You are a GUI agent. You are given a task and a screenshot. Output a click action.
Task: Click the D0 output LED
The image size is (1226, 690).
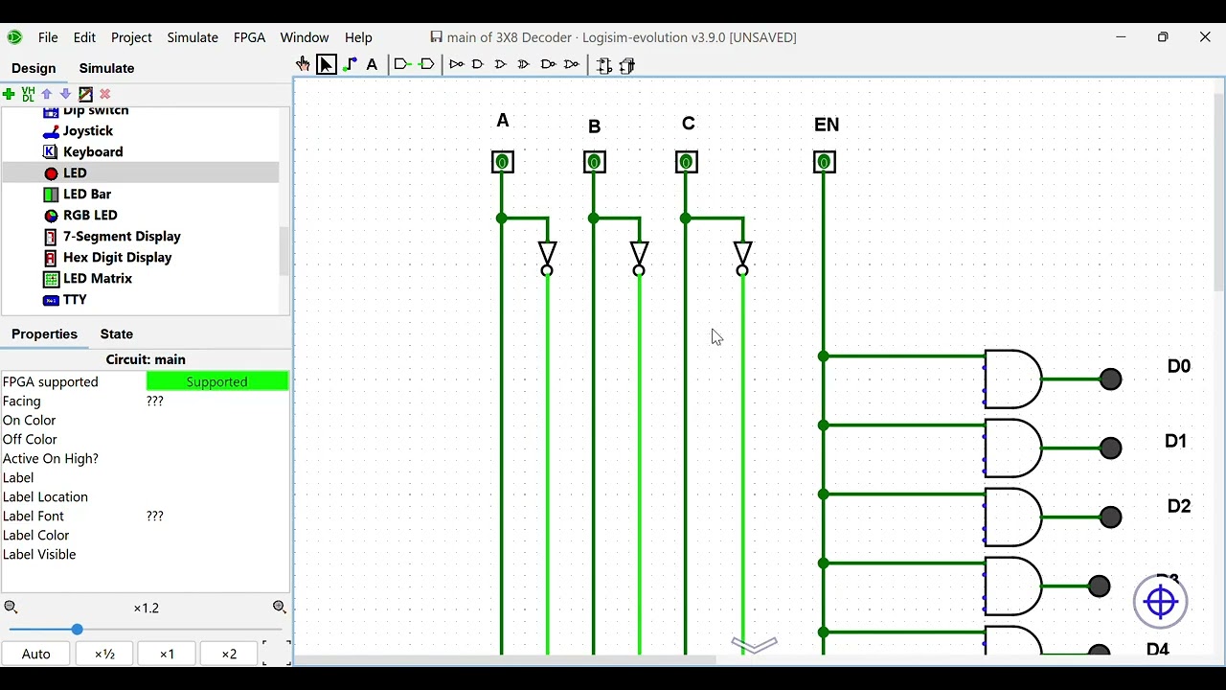pyautogui.click(x=1110, y=379)
